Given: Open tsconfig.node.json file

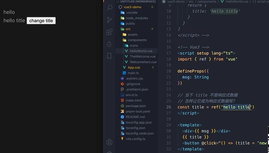Looking at the screenshot, I should tap(140, 133).
